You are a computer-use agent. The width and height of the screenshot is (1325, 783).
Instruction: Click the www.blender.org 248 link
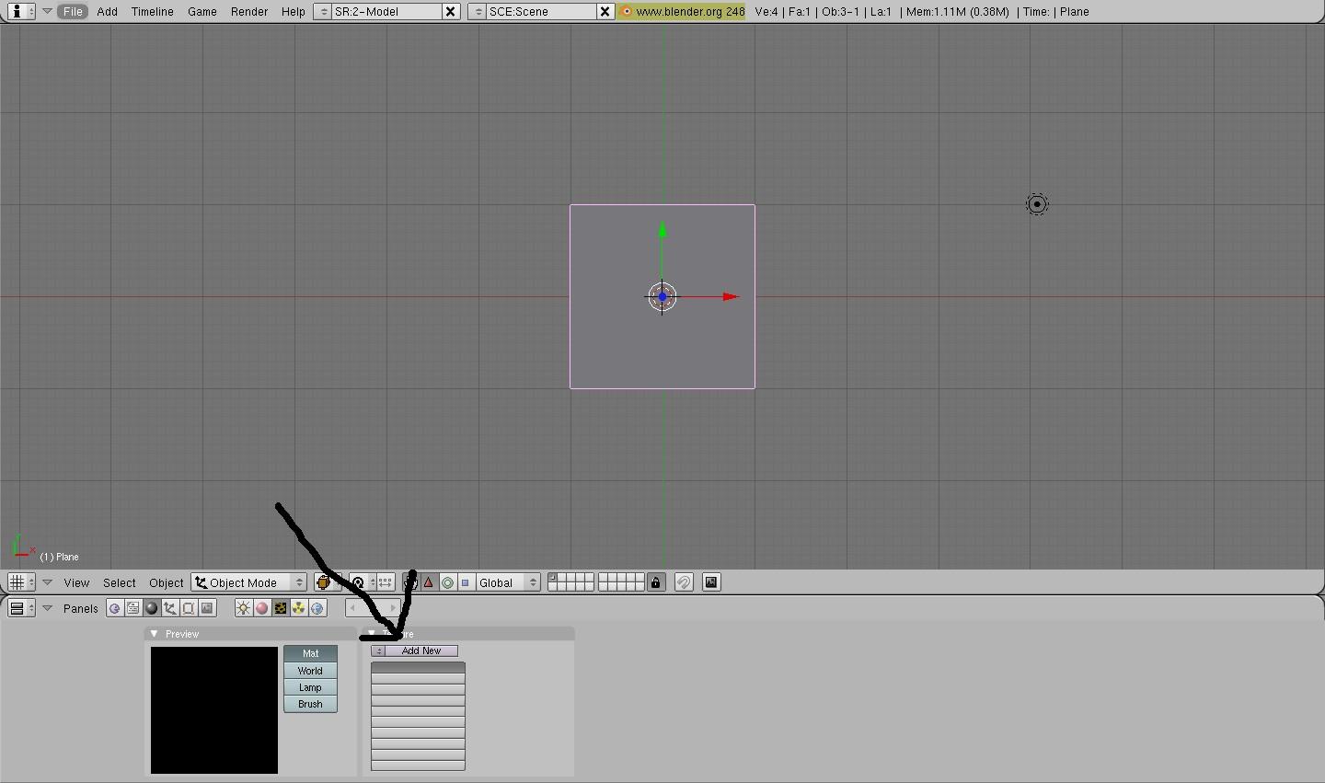point(682,11)
